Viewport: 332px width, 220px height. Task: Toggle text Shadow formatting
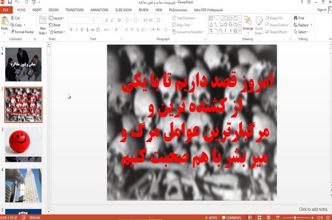point(87,30)
